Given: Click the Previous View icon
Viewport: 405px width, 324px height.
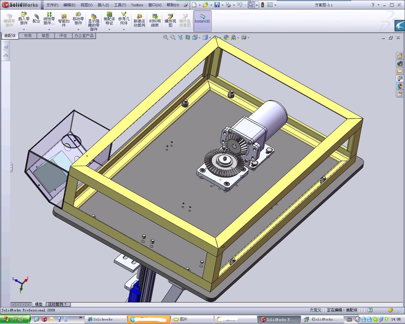Looking at the screenshot, I should (180, 37).
